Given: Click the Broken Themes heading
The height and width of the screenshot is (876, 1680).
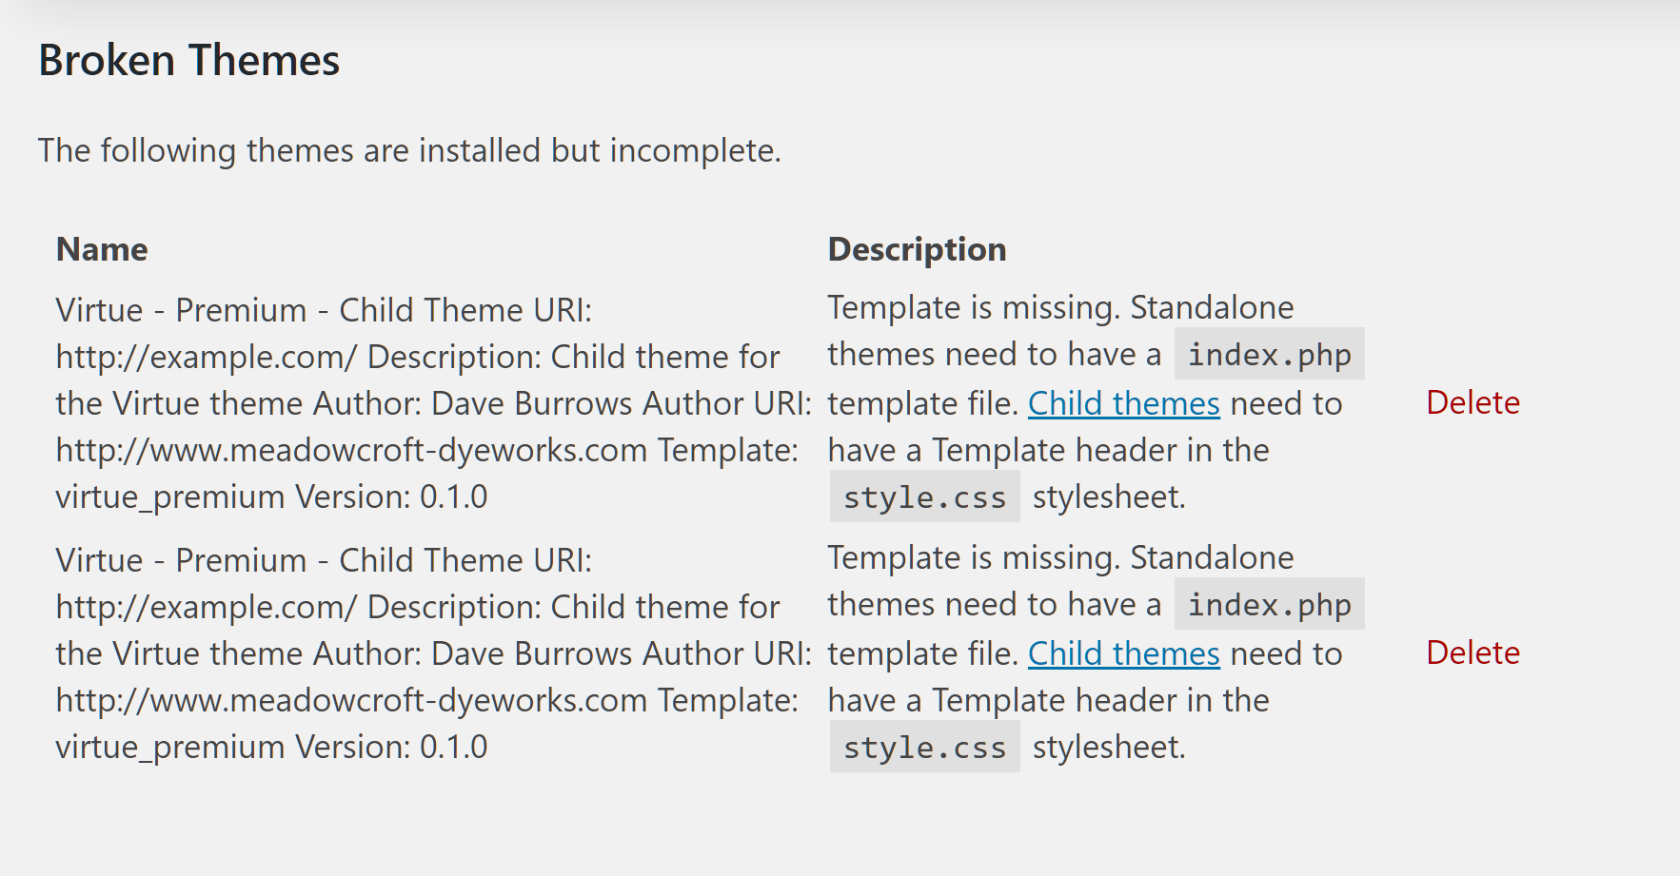Looking at the screenshot, I should click(x=188, y=61).
